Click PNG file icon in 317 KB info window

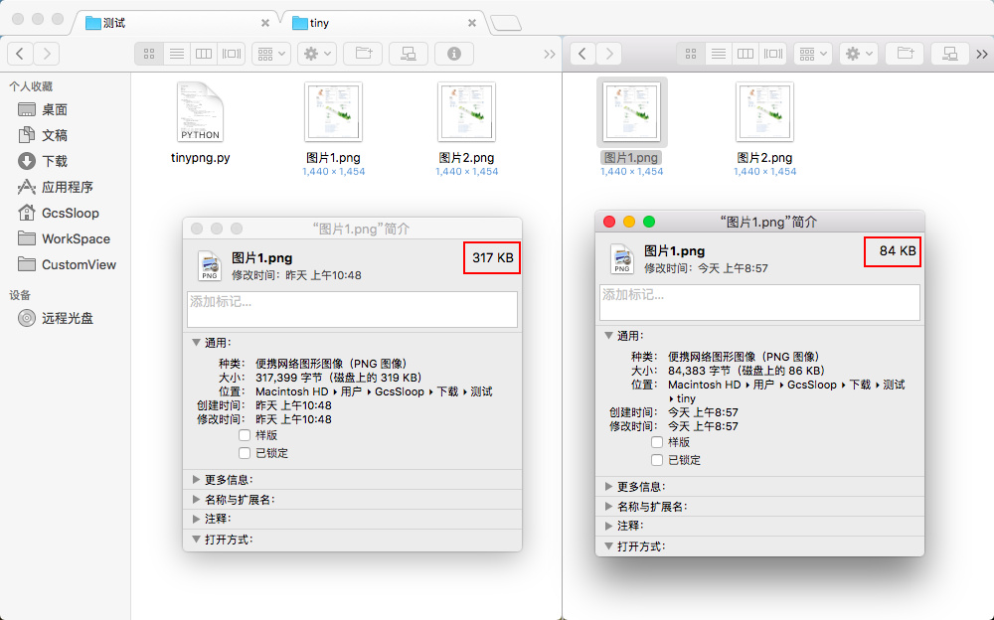210,265
